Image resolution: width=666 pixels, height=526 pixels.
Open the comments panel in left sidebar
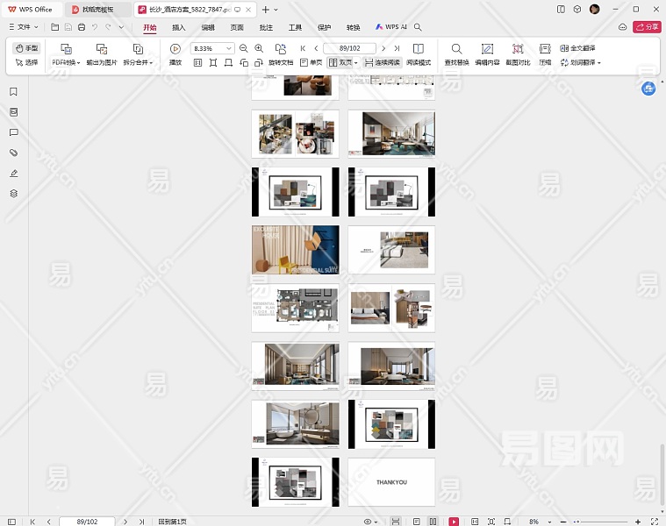click(13, 132)
